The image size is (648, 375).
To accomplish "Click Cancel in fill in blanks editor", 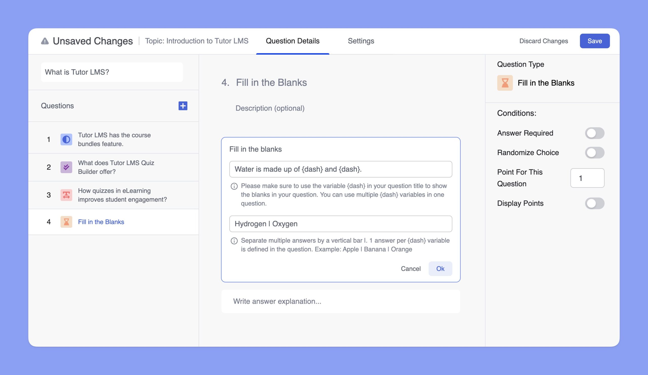I will click(x=411, y=268).
